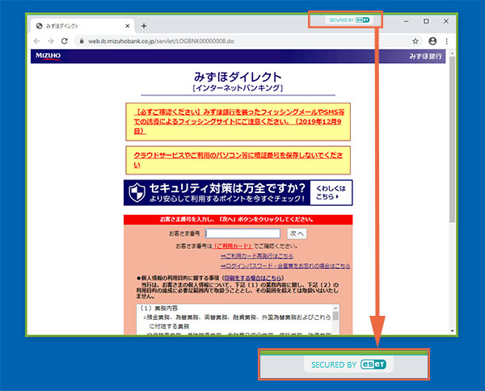Open a new tab with the plus button
Image resolution: width=485 pixels, height=391 pixels.
click(x=144, y=26)
